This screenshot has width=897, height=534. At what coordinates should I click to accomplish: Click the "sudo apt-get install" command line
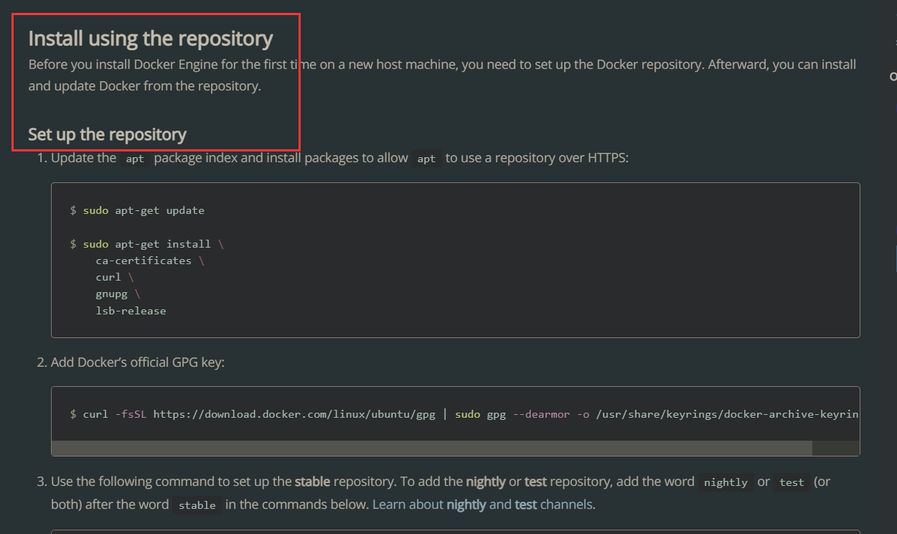click(x=147, y=244)
